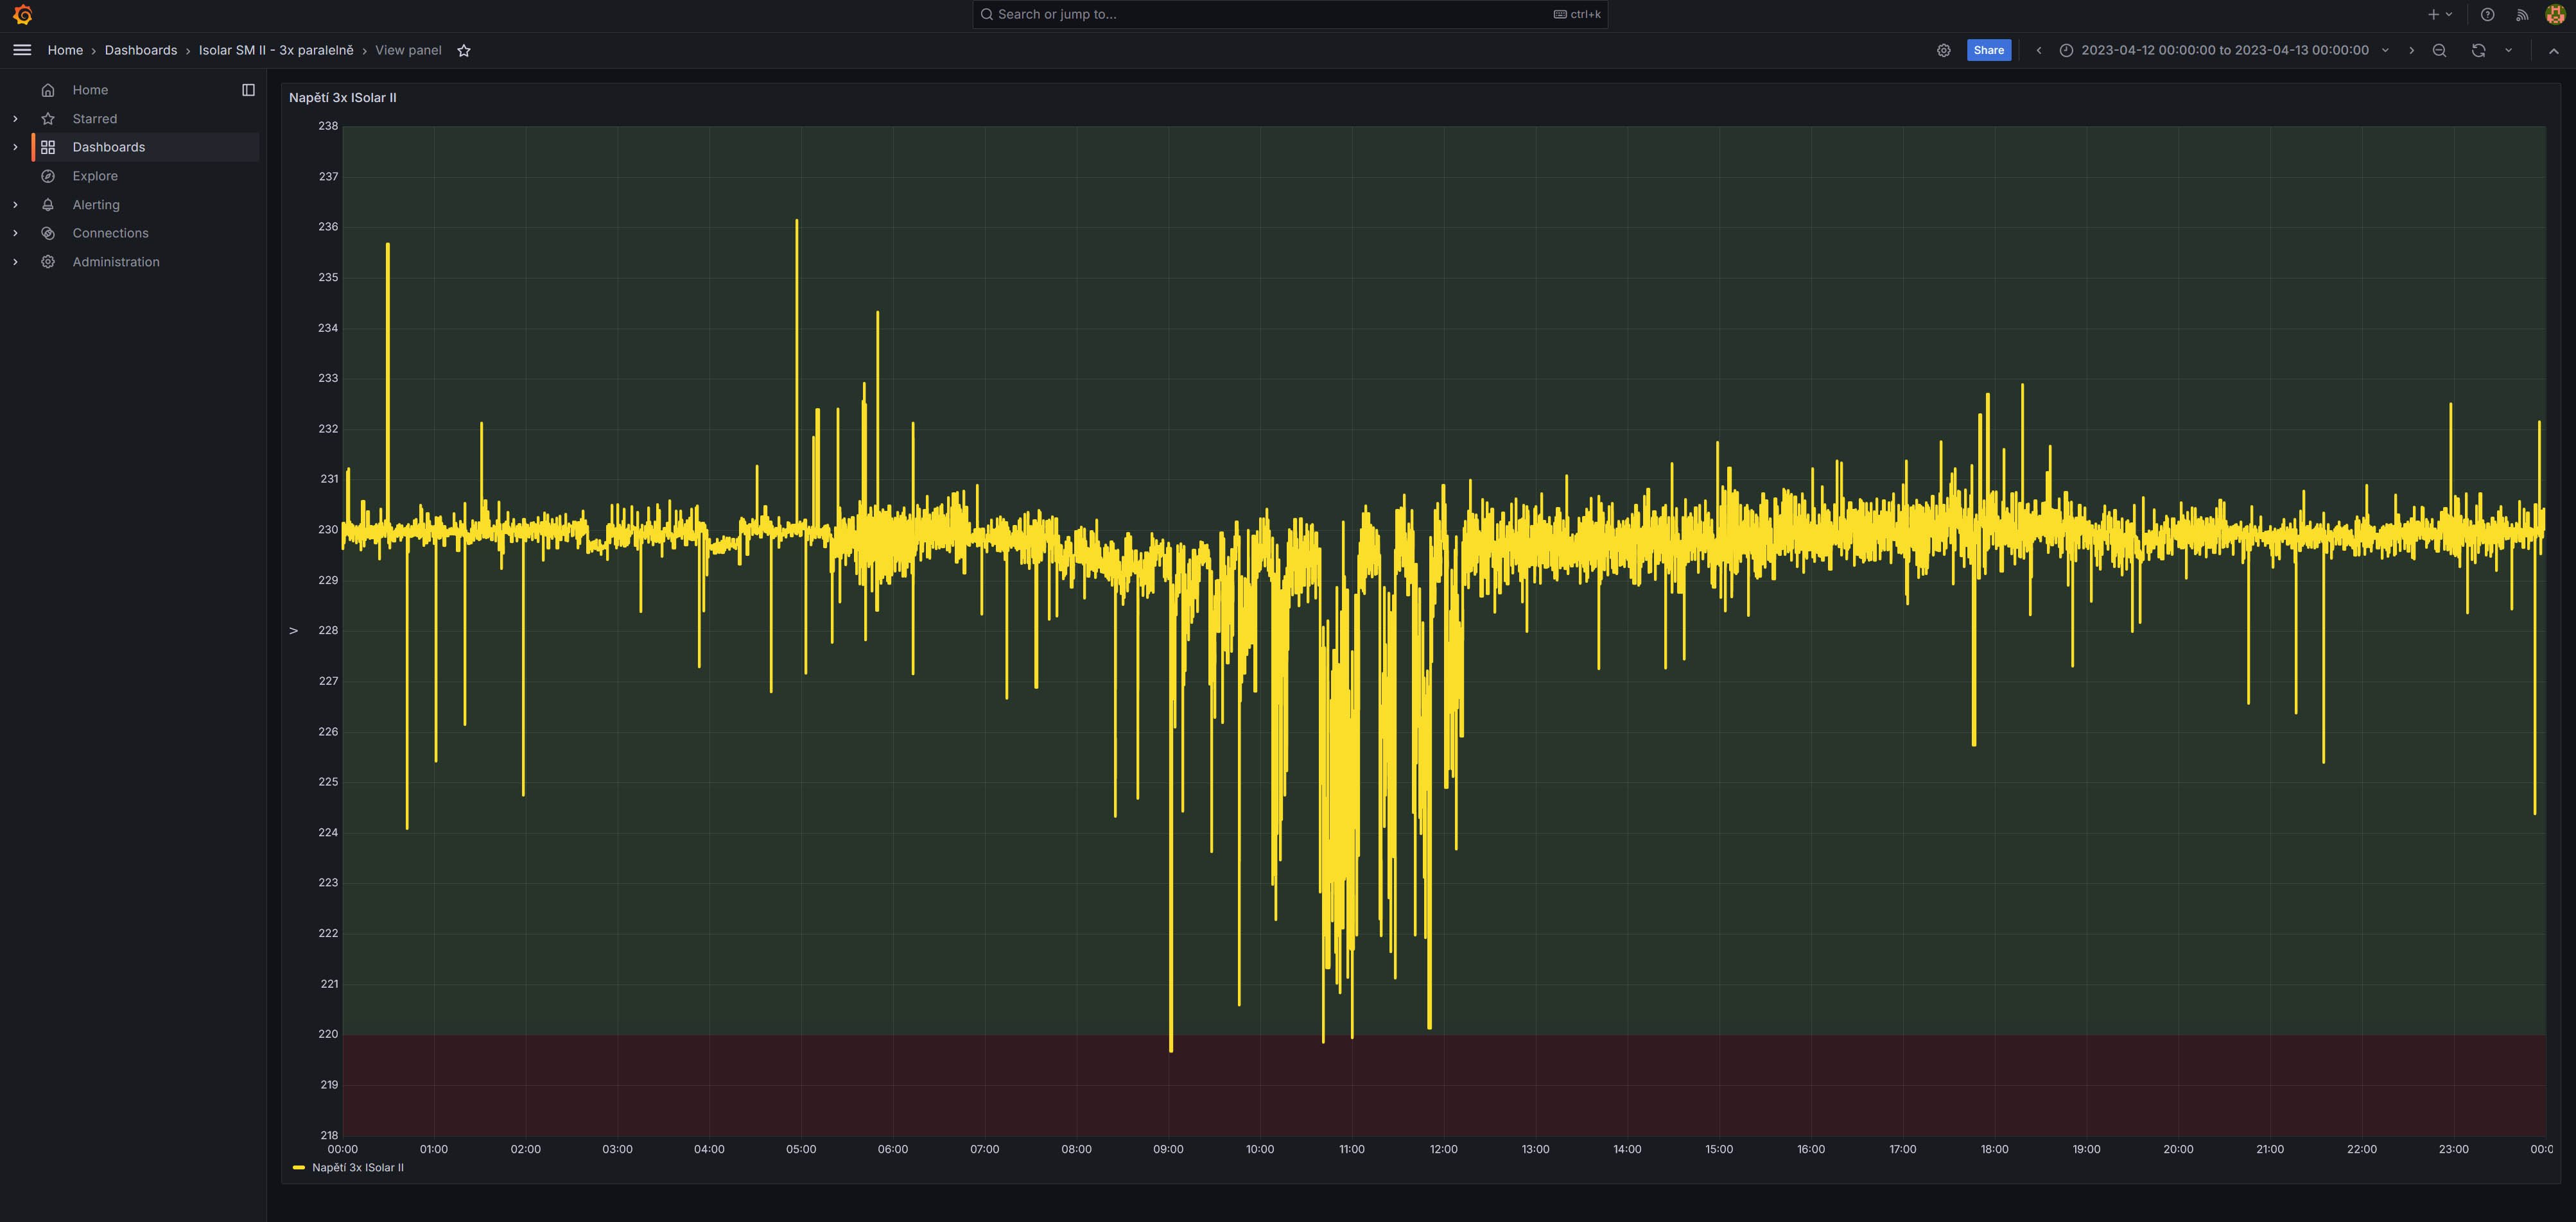Open the time range picker

(2224, 51)
